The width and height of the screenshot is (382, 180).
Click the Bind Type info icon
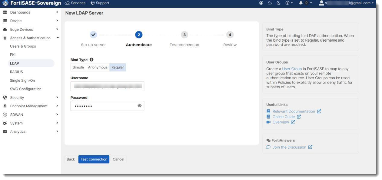(91, 60)
